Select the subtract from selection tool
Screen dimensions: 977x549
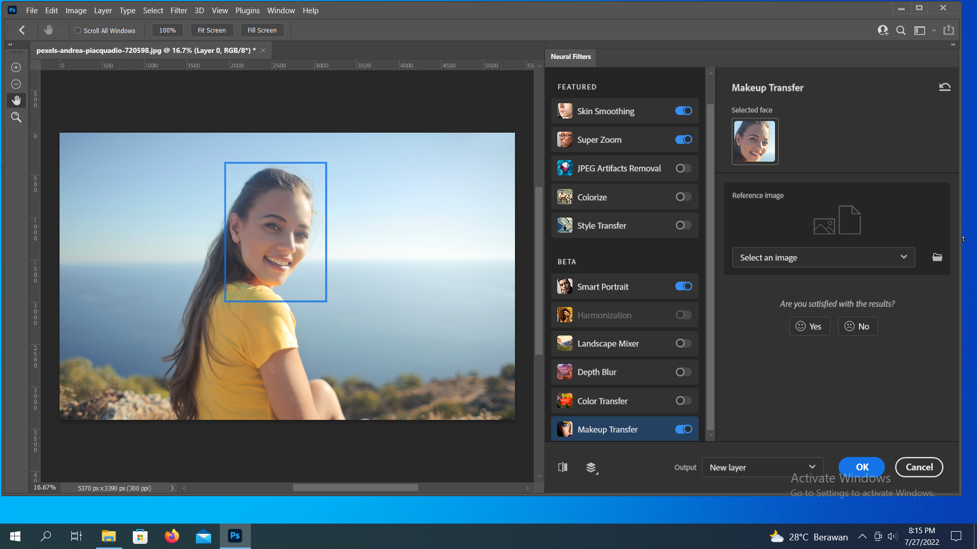[16, 84]
